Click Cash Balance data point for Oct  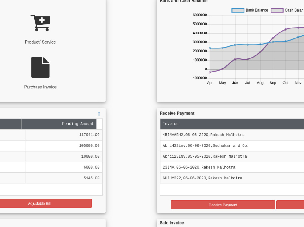(x=285, y=30)
